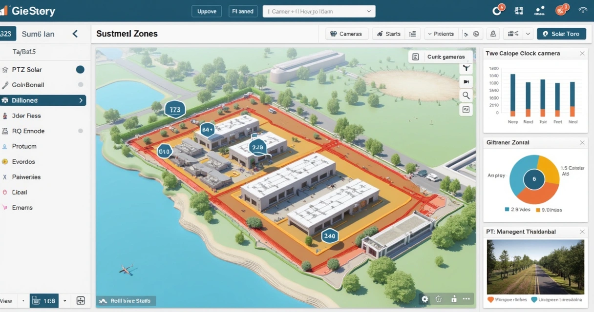Select Protucm in sidebar
The height and width of the screenshot is (312, 594).
point(43,146)
